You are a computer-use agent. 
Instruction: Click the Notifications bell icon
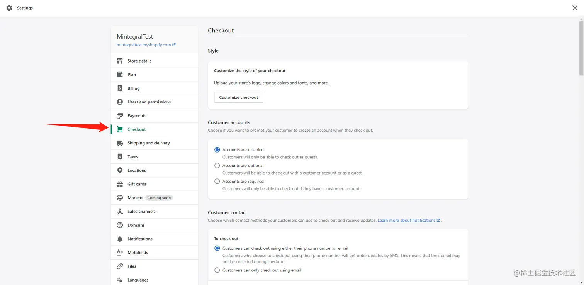pyautogui.click(x=120, y=239)
